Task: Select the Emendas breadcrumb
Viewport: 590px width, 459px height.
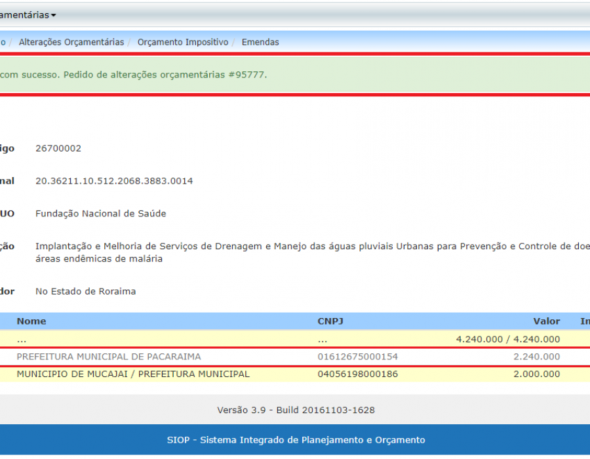Action: (260, 42)
